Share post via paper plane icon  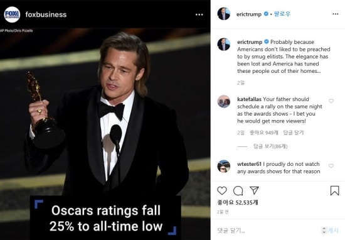tap(254, 190)
